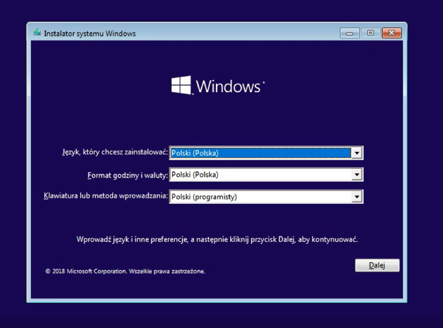Click the Instalator systemu Windows title text
The image size is (443, 328).
[x=90, y=34]
